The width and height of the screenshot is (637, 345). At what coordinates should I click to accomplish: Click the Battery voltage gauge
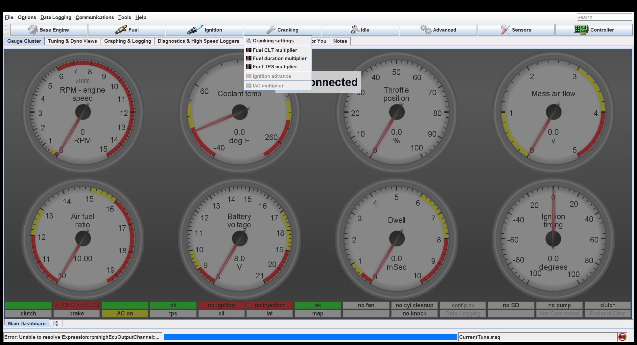pos(240,239)
